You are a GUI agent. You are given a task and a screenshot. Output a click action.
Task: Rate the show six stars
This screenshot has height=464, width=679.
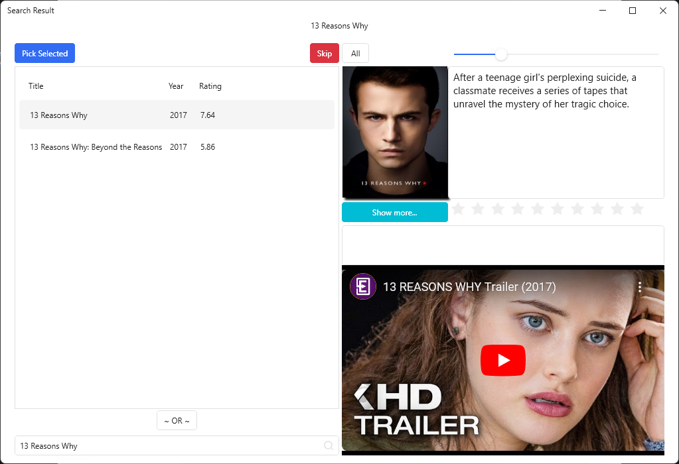coord(558,209)
